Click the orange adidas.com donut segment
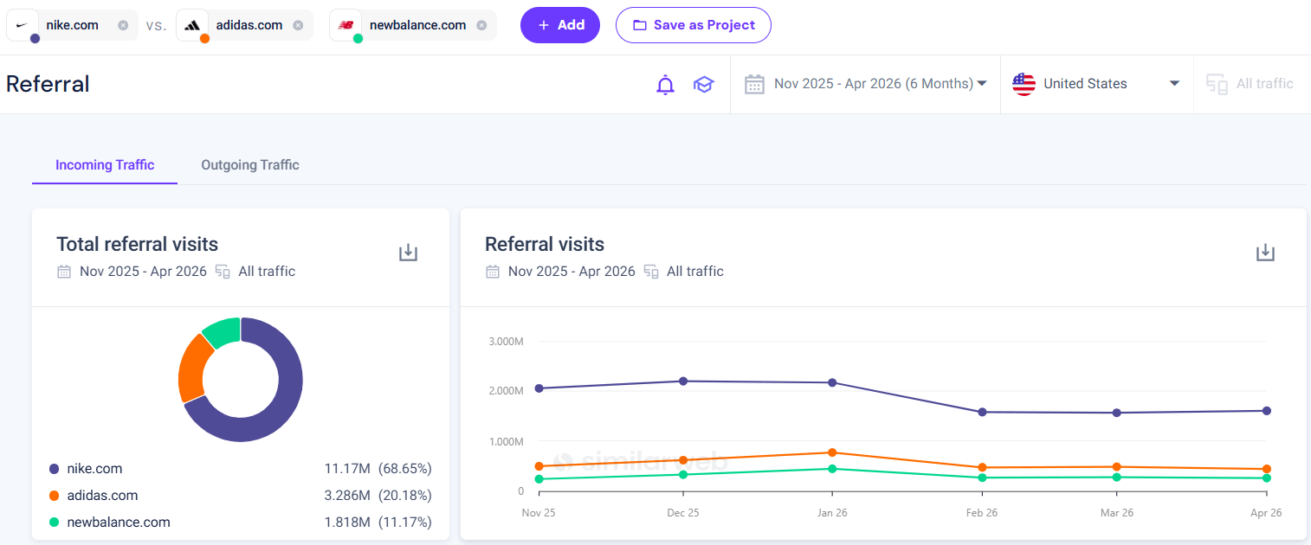 (x=191, y=369)
